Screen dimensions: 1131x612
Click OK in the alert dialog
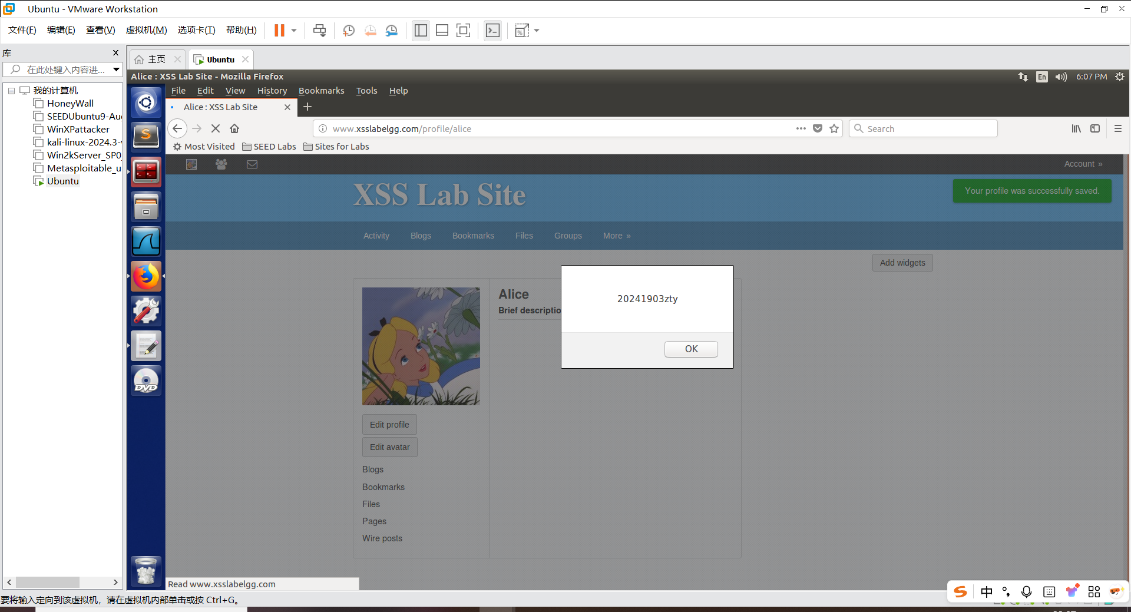[x=691, y=349]
